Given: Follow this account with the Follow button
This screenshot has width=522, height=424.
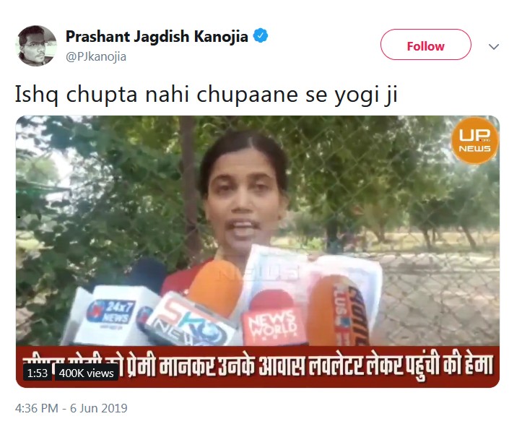Looking at the screenshot, I should click(x=426, y=45).
